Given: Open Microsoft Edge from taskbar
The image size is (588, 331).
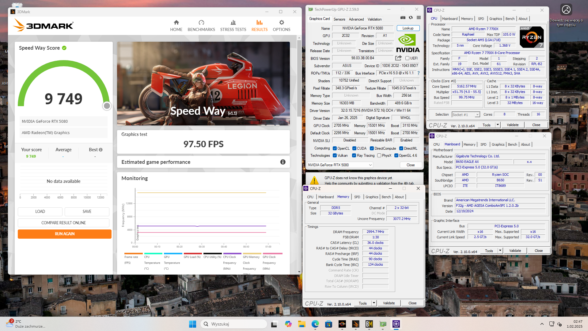Looking at the screenshot, I should (x=315, y=324).
